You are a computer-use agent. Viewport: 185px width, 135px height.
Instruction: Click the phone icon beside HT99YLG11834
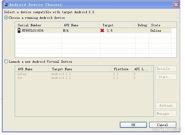[x=19, y=30]
